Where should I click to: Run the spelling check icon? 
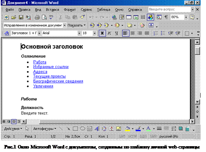(51, 17)
